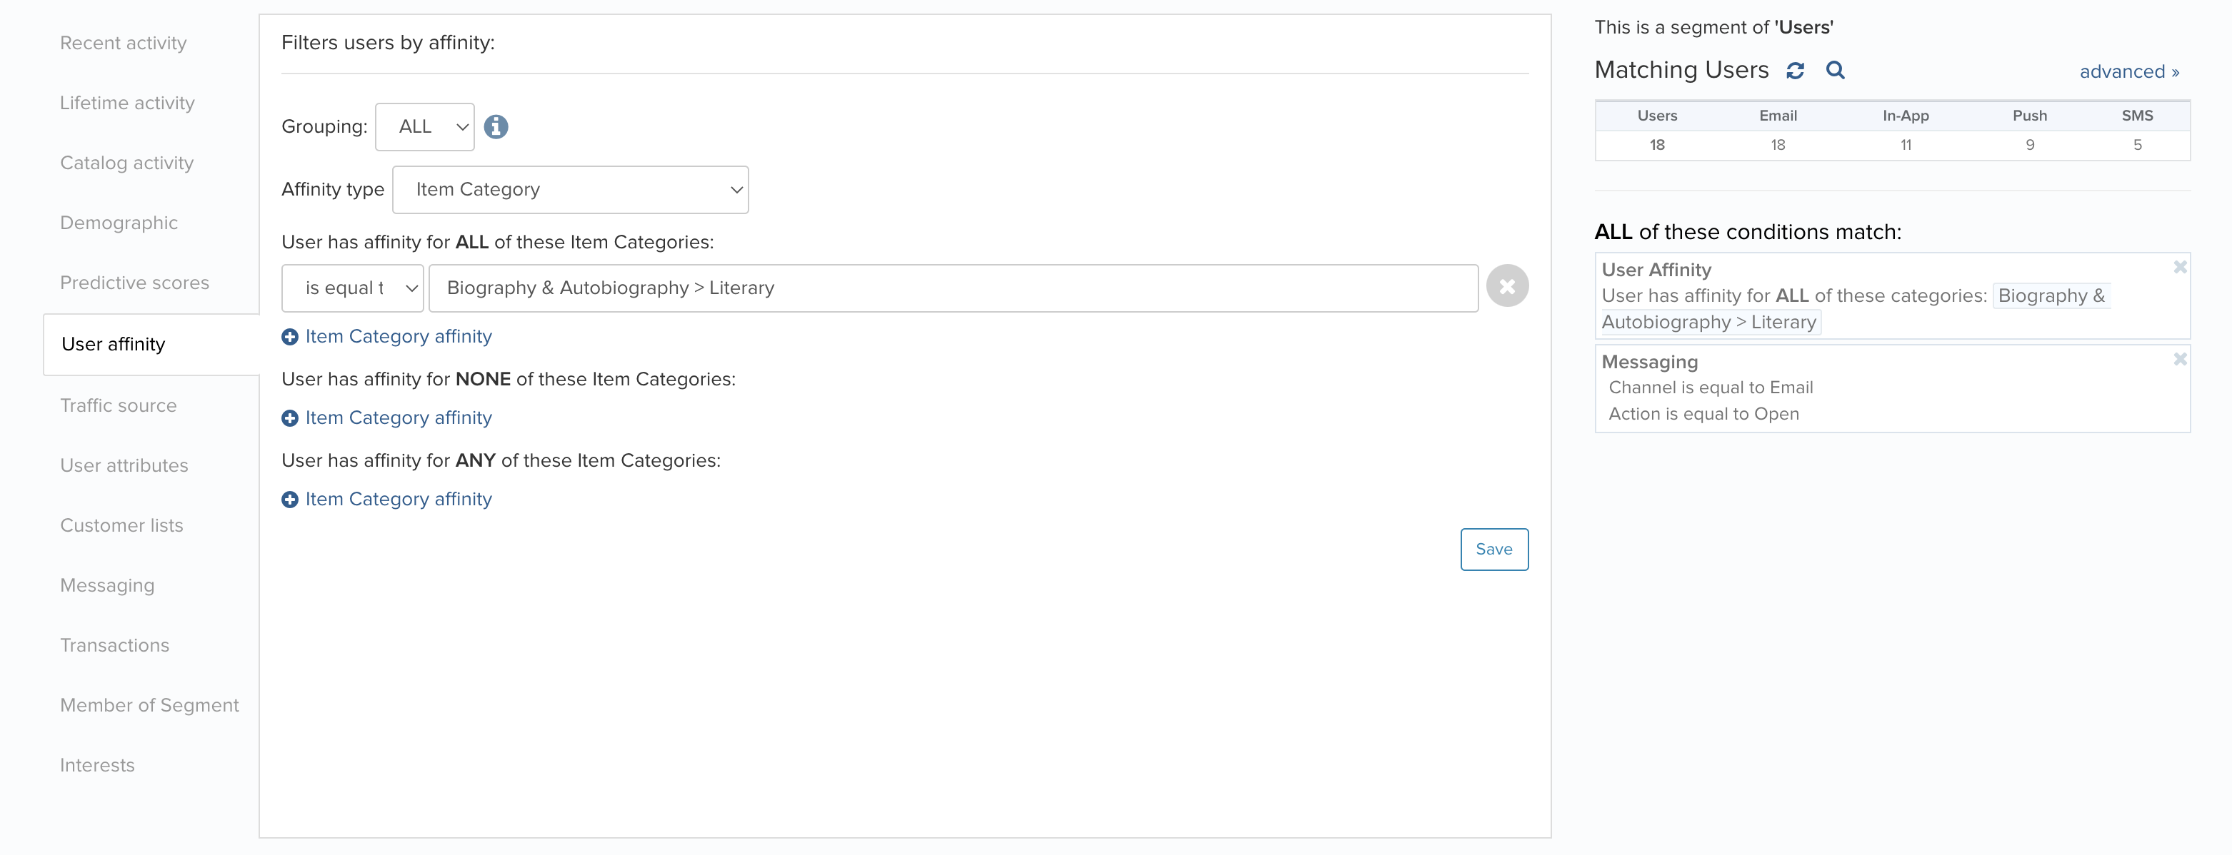Switch to Member of Segment tab

[149, 705]
